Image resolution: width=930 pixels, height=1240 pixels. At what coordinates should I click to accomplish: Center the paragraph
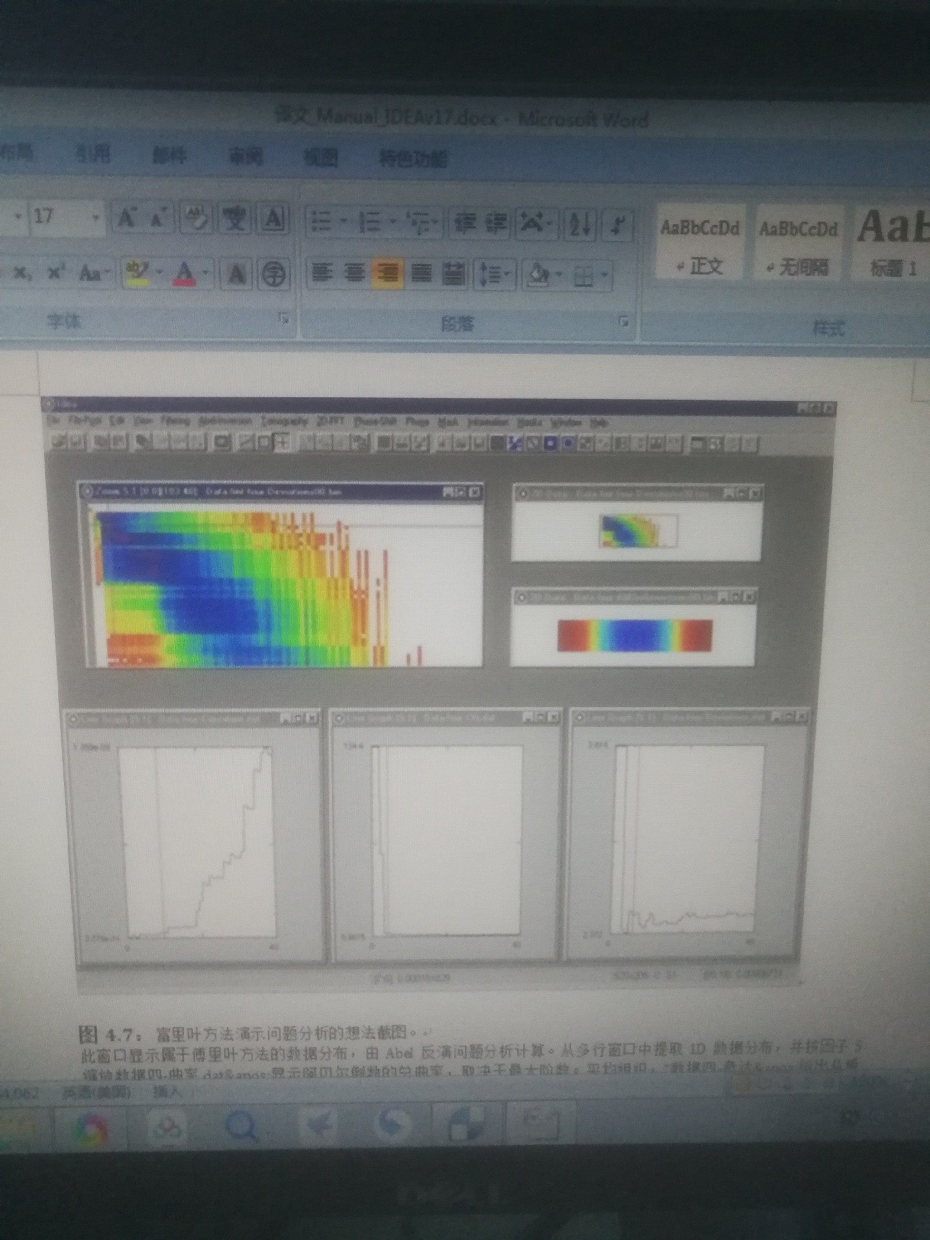[353, 274]
